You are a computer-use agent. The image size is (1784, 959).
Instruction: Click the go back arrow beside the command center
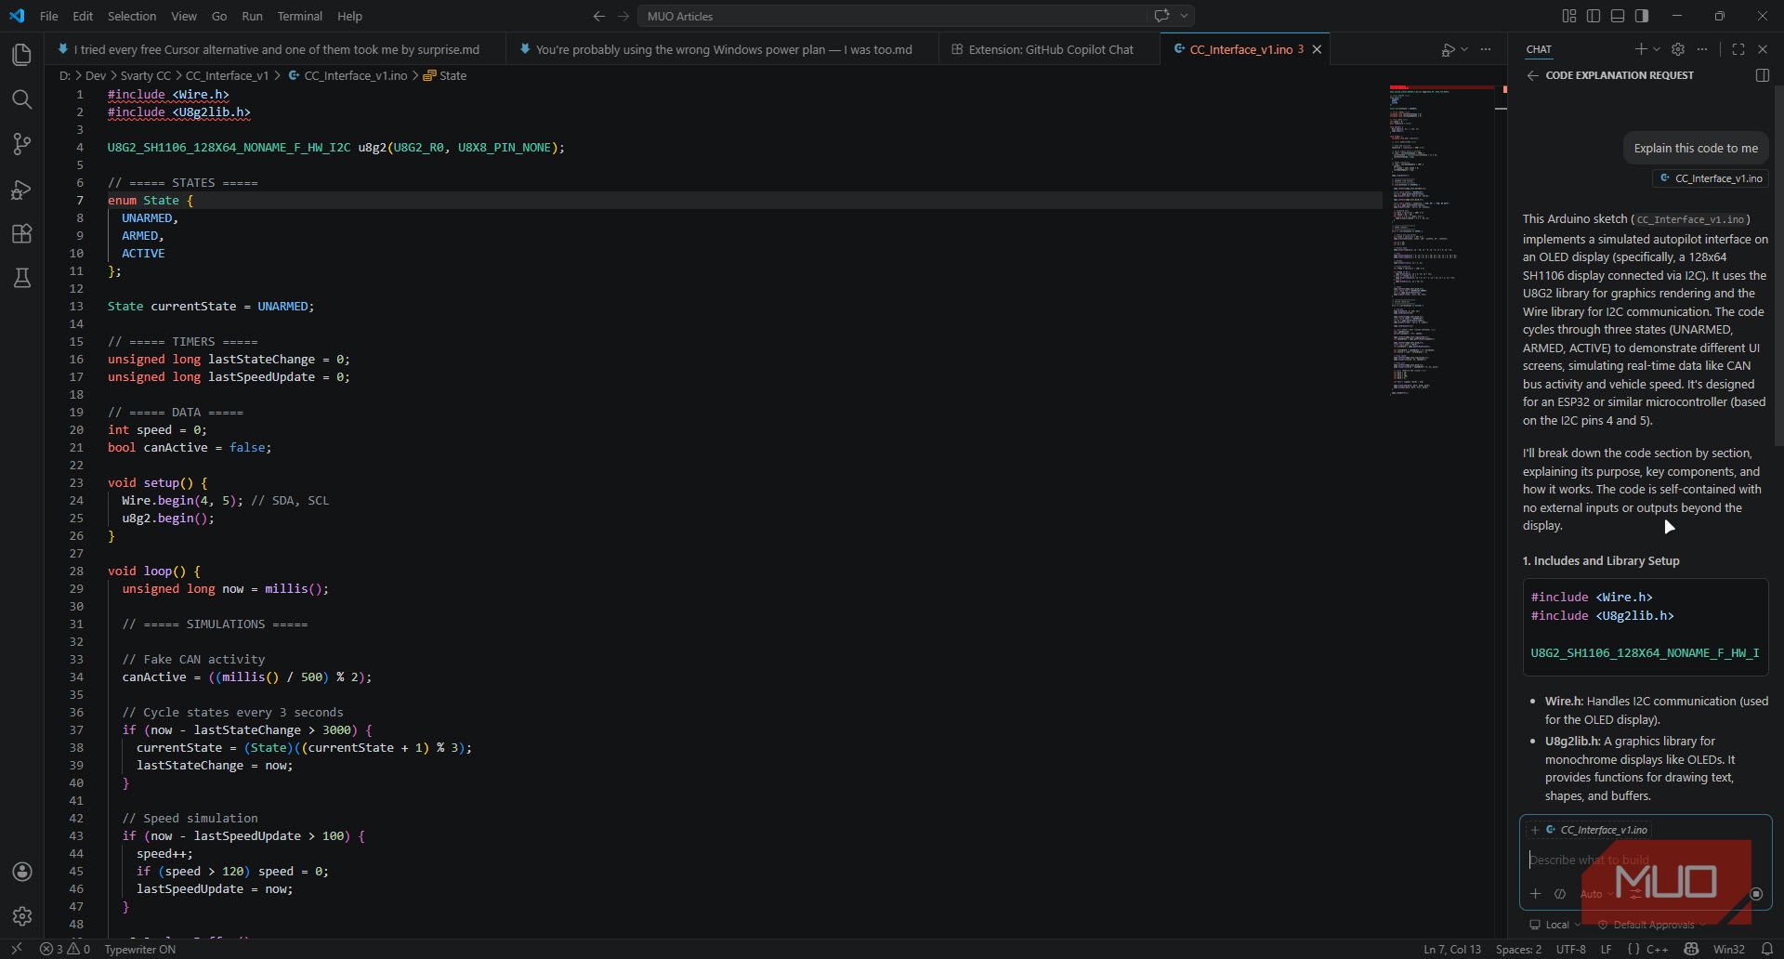coord(599,16)
